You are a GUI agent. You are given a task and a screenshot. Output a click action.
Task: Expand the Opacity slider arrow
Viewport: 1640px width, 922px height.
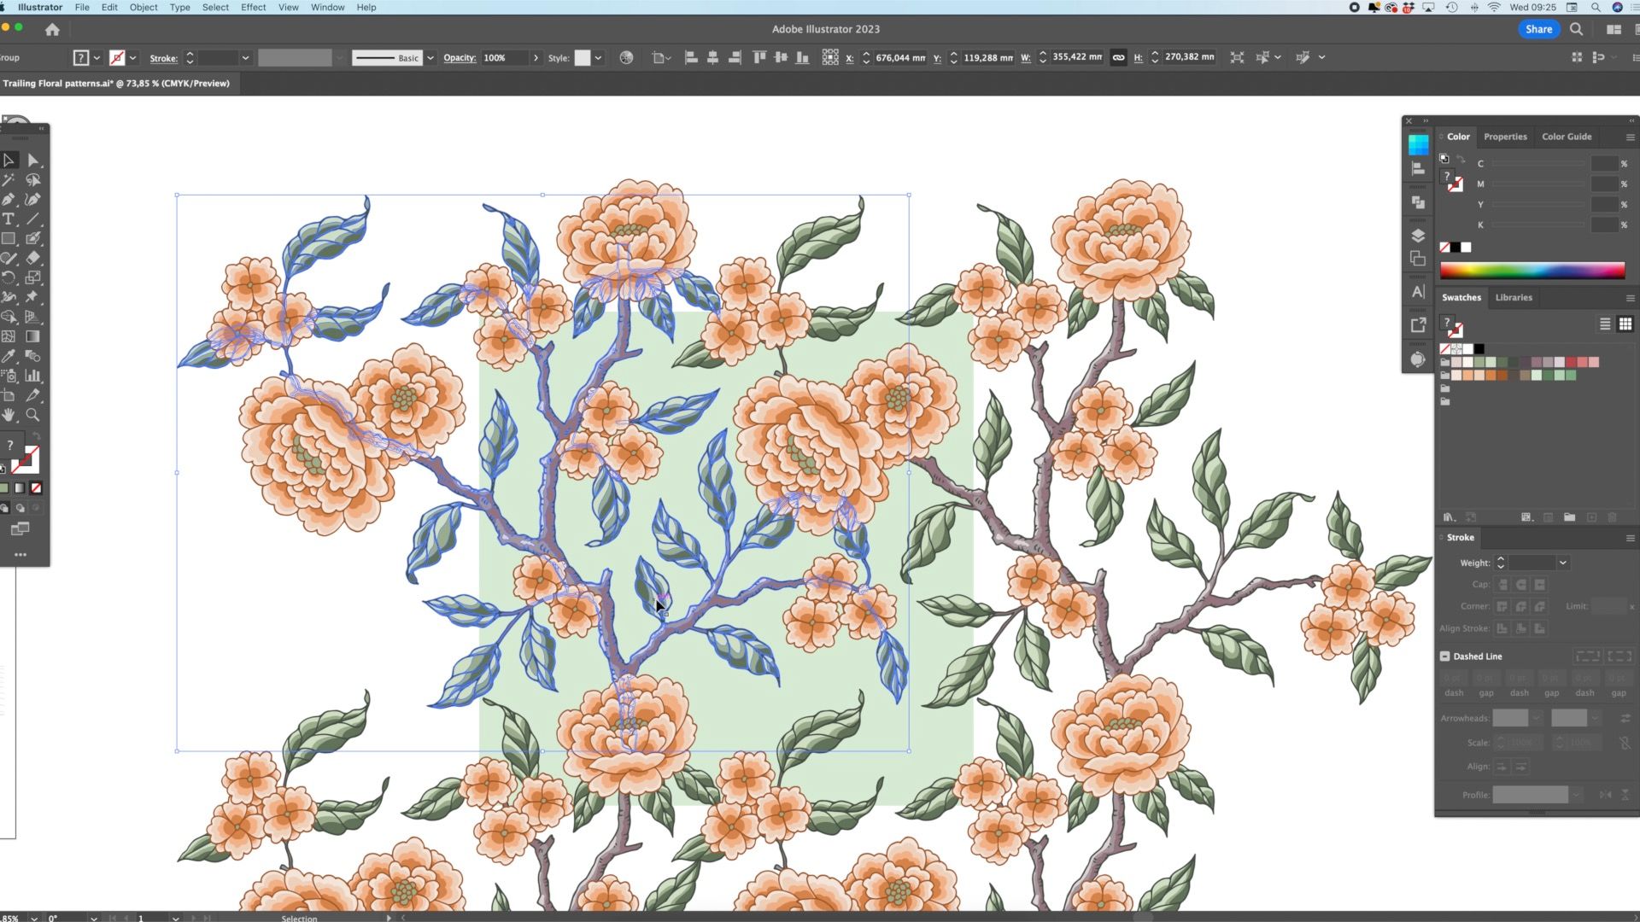tap(536, 58)
